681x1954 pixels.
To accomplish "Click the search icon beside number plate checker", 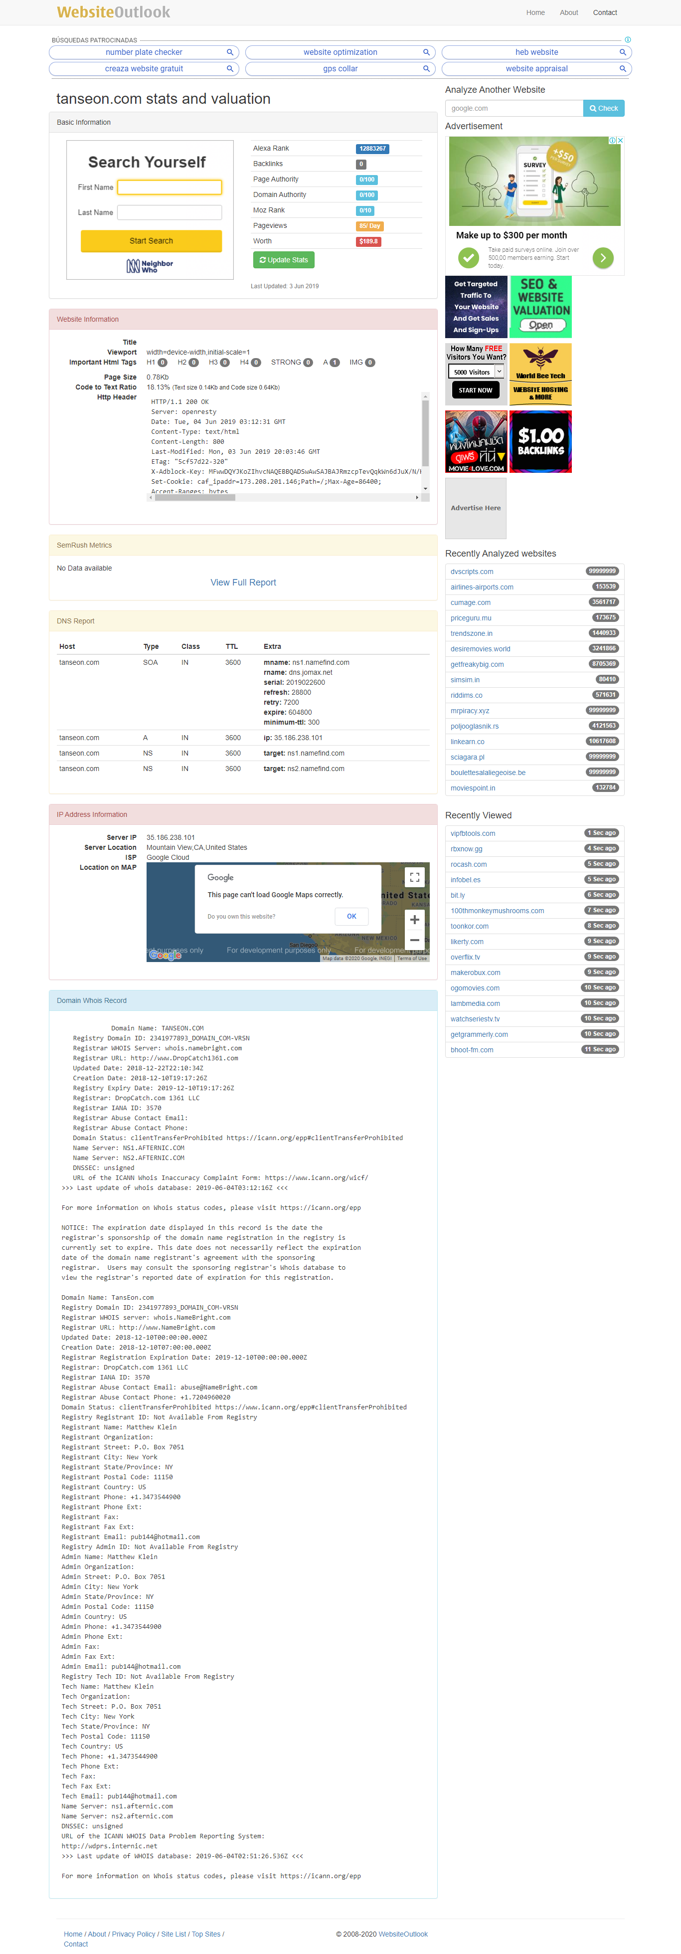I will coord(230,52).
